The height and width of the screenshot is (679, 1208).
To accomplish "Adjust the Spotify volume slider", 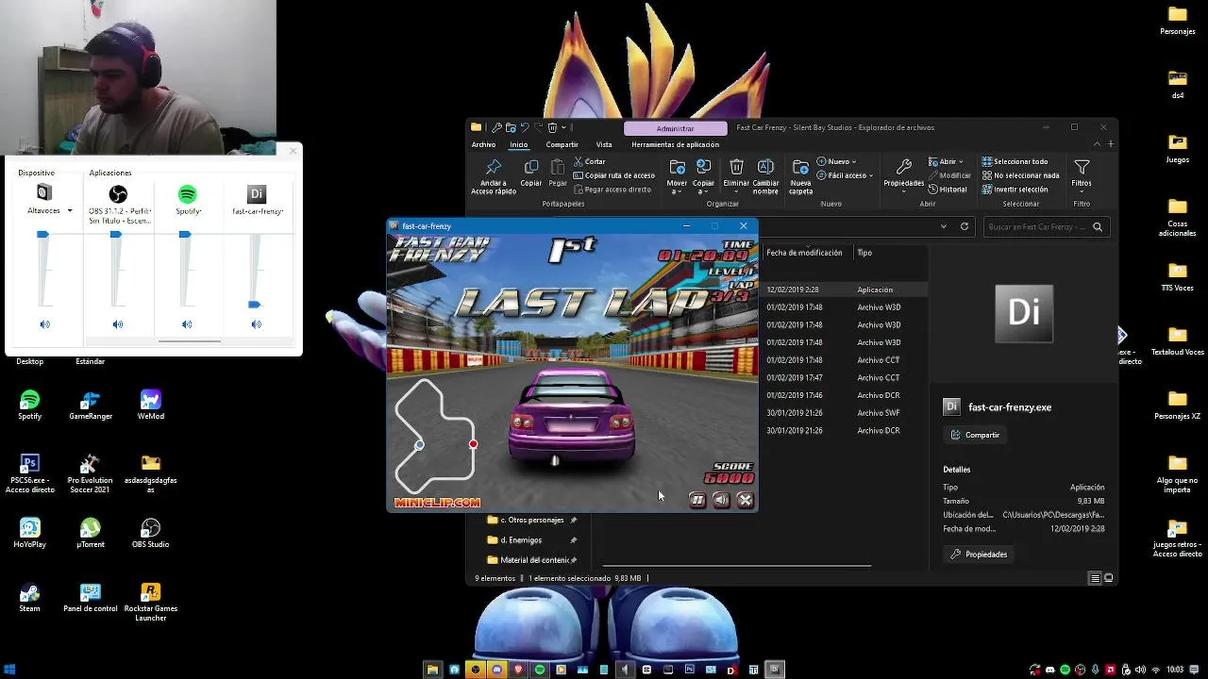I will click(x=185, y=235).
